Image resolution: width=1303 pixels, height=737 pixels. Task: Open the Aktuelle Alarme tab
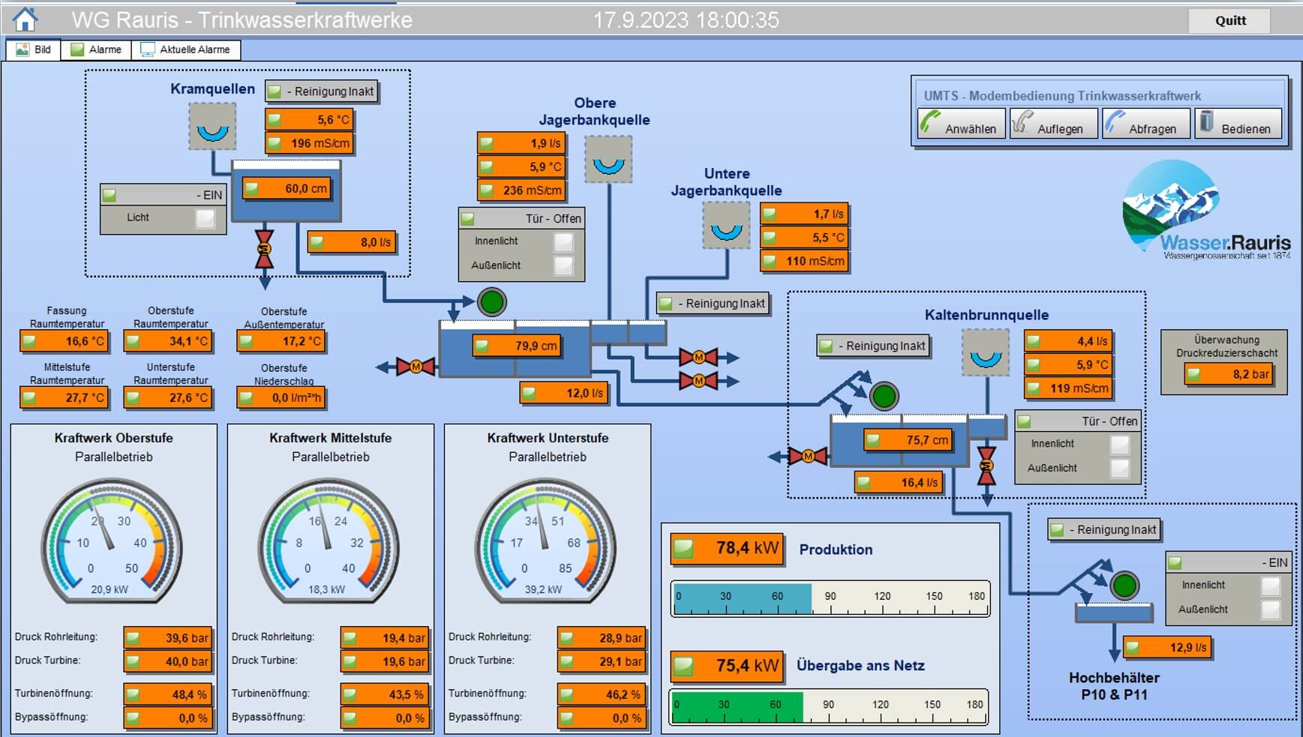point(186,49)
